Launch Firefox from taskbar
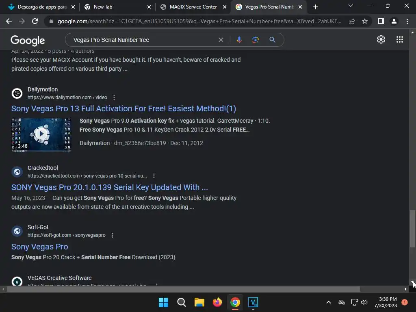 tap(217, 302)
